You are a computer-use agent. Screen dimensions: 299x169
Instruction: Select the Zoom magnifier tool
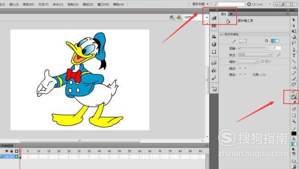pos(294,121)
